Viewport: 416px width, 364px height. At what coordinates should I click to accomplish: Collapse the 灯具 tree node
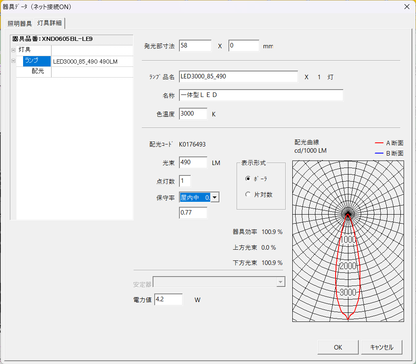(13, 50)
